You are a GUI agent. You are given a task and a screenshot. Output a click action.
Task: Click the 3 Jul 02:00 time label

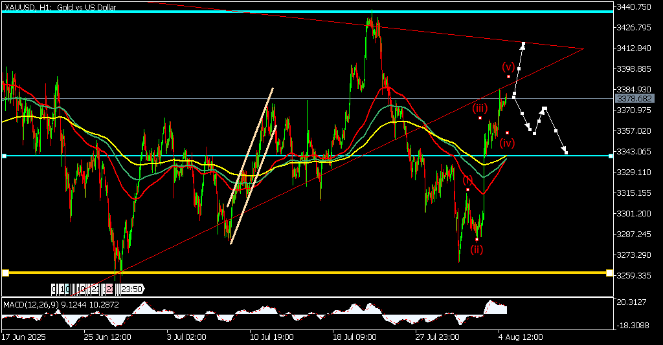pos(186,337)
